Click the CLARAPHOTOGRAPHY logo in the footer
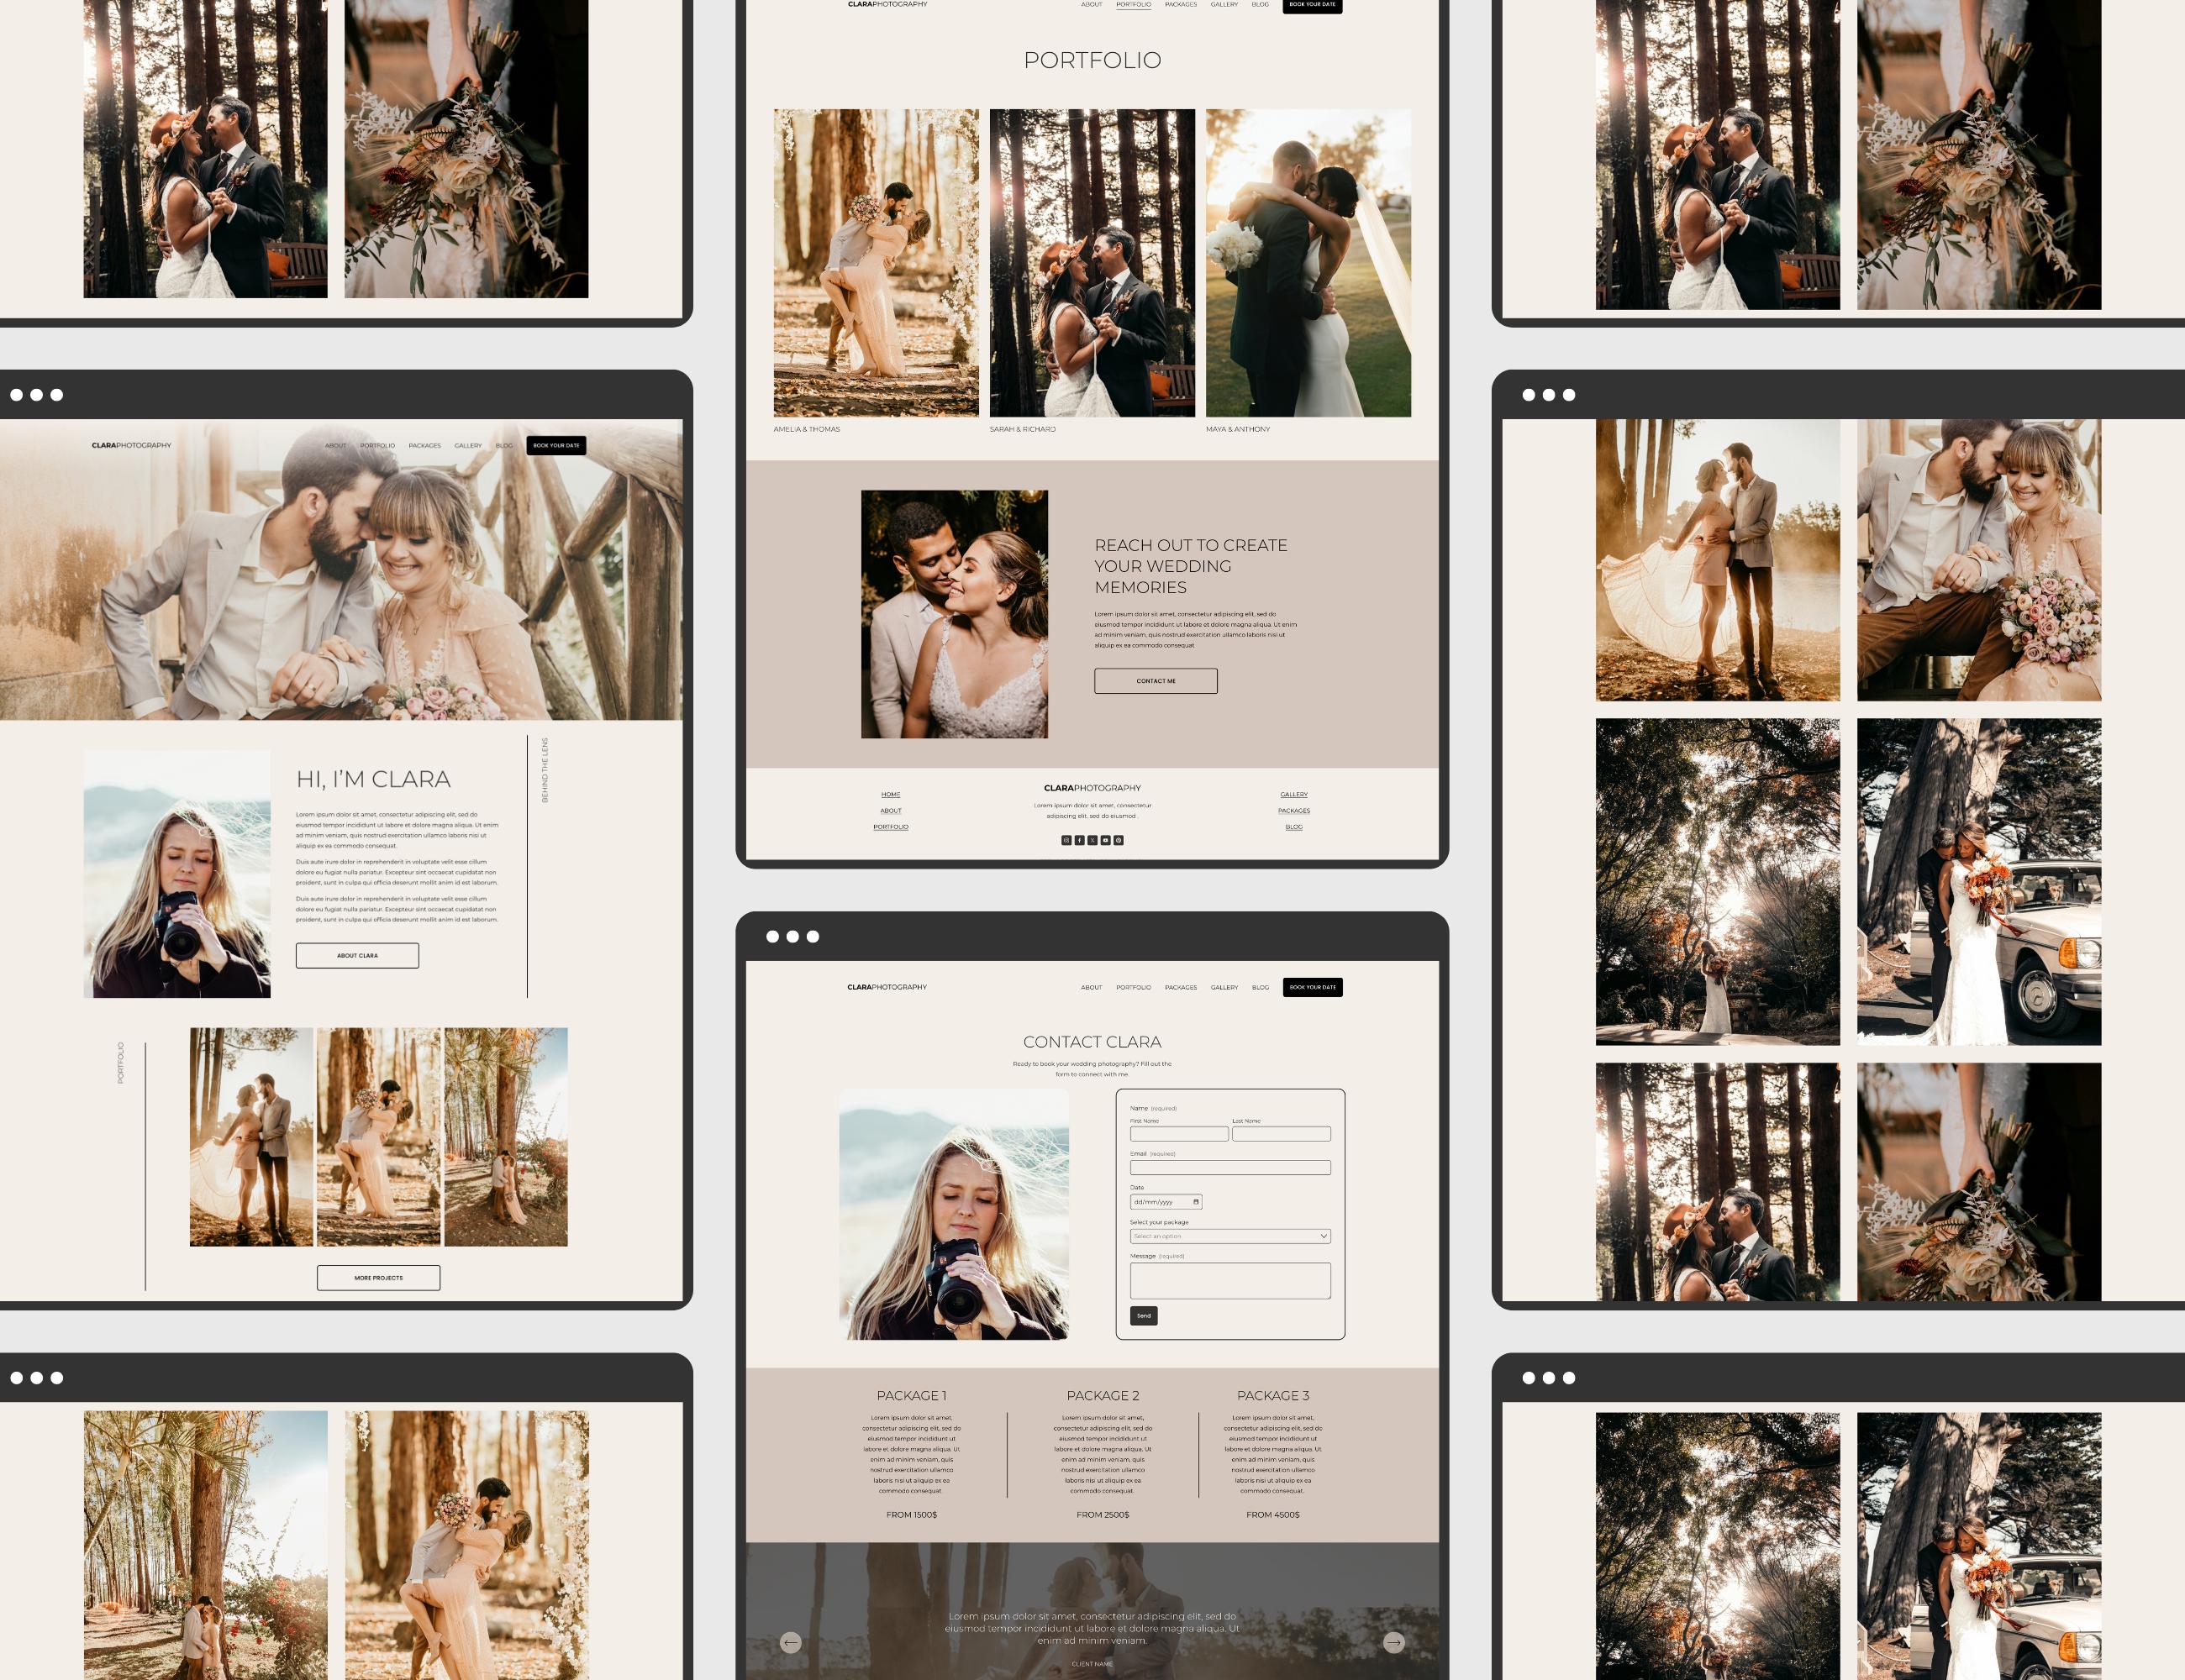The image size is (2185, 1680). point(1092,788)
